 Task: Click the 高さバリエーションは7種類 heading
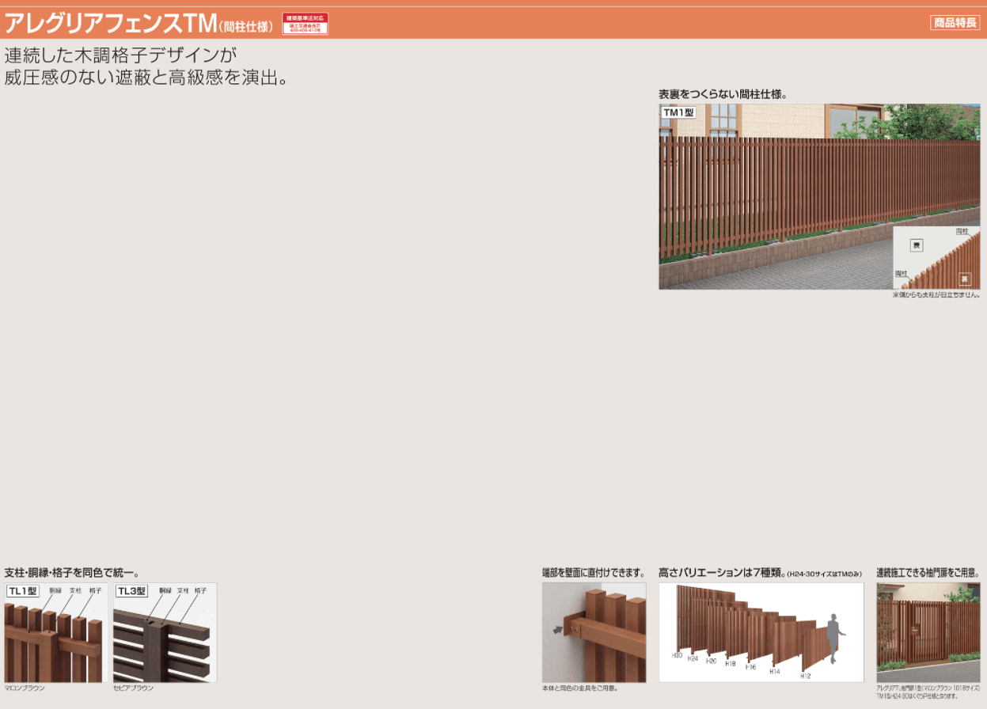pyautogui.click(x=720, y=573)
